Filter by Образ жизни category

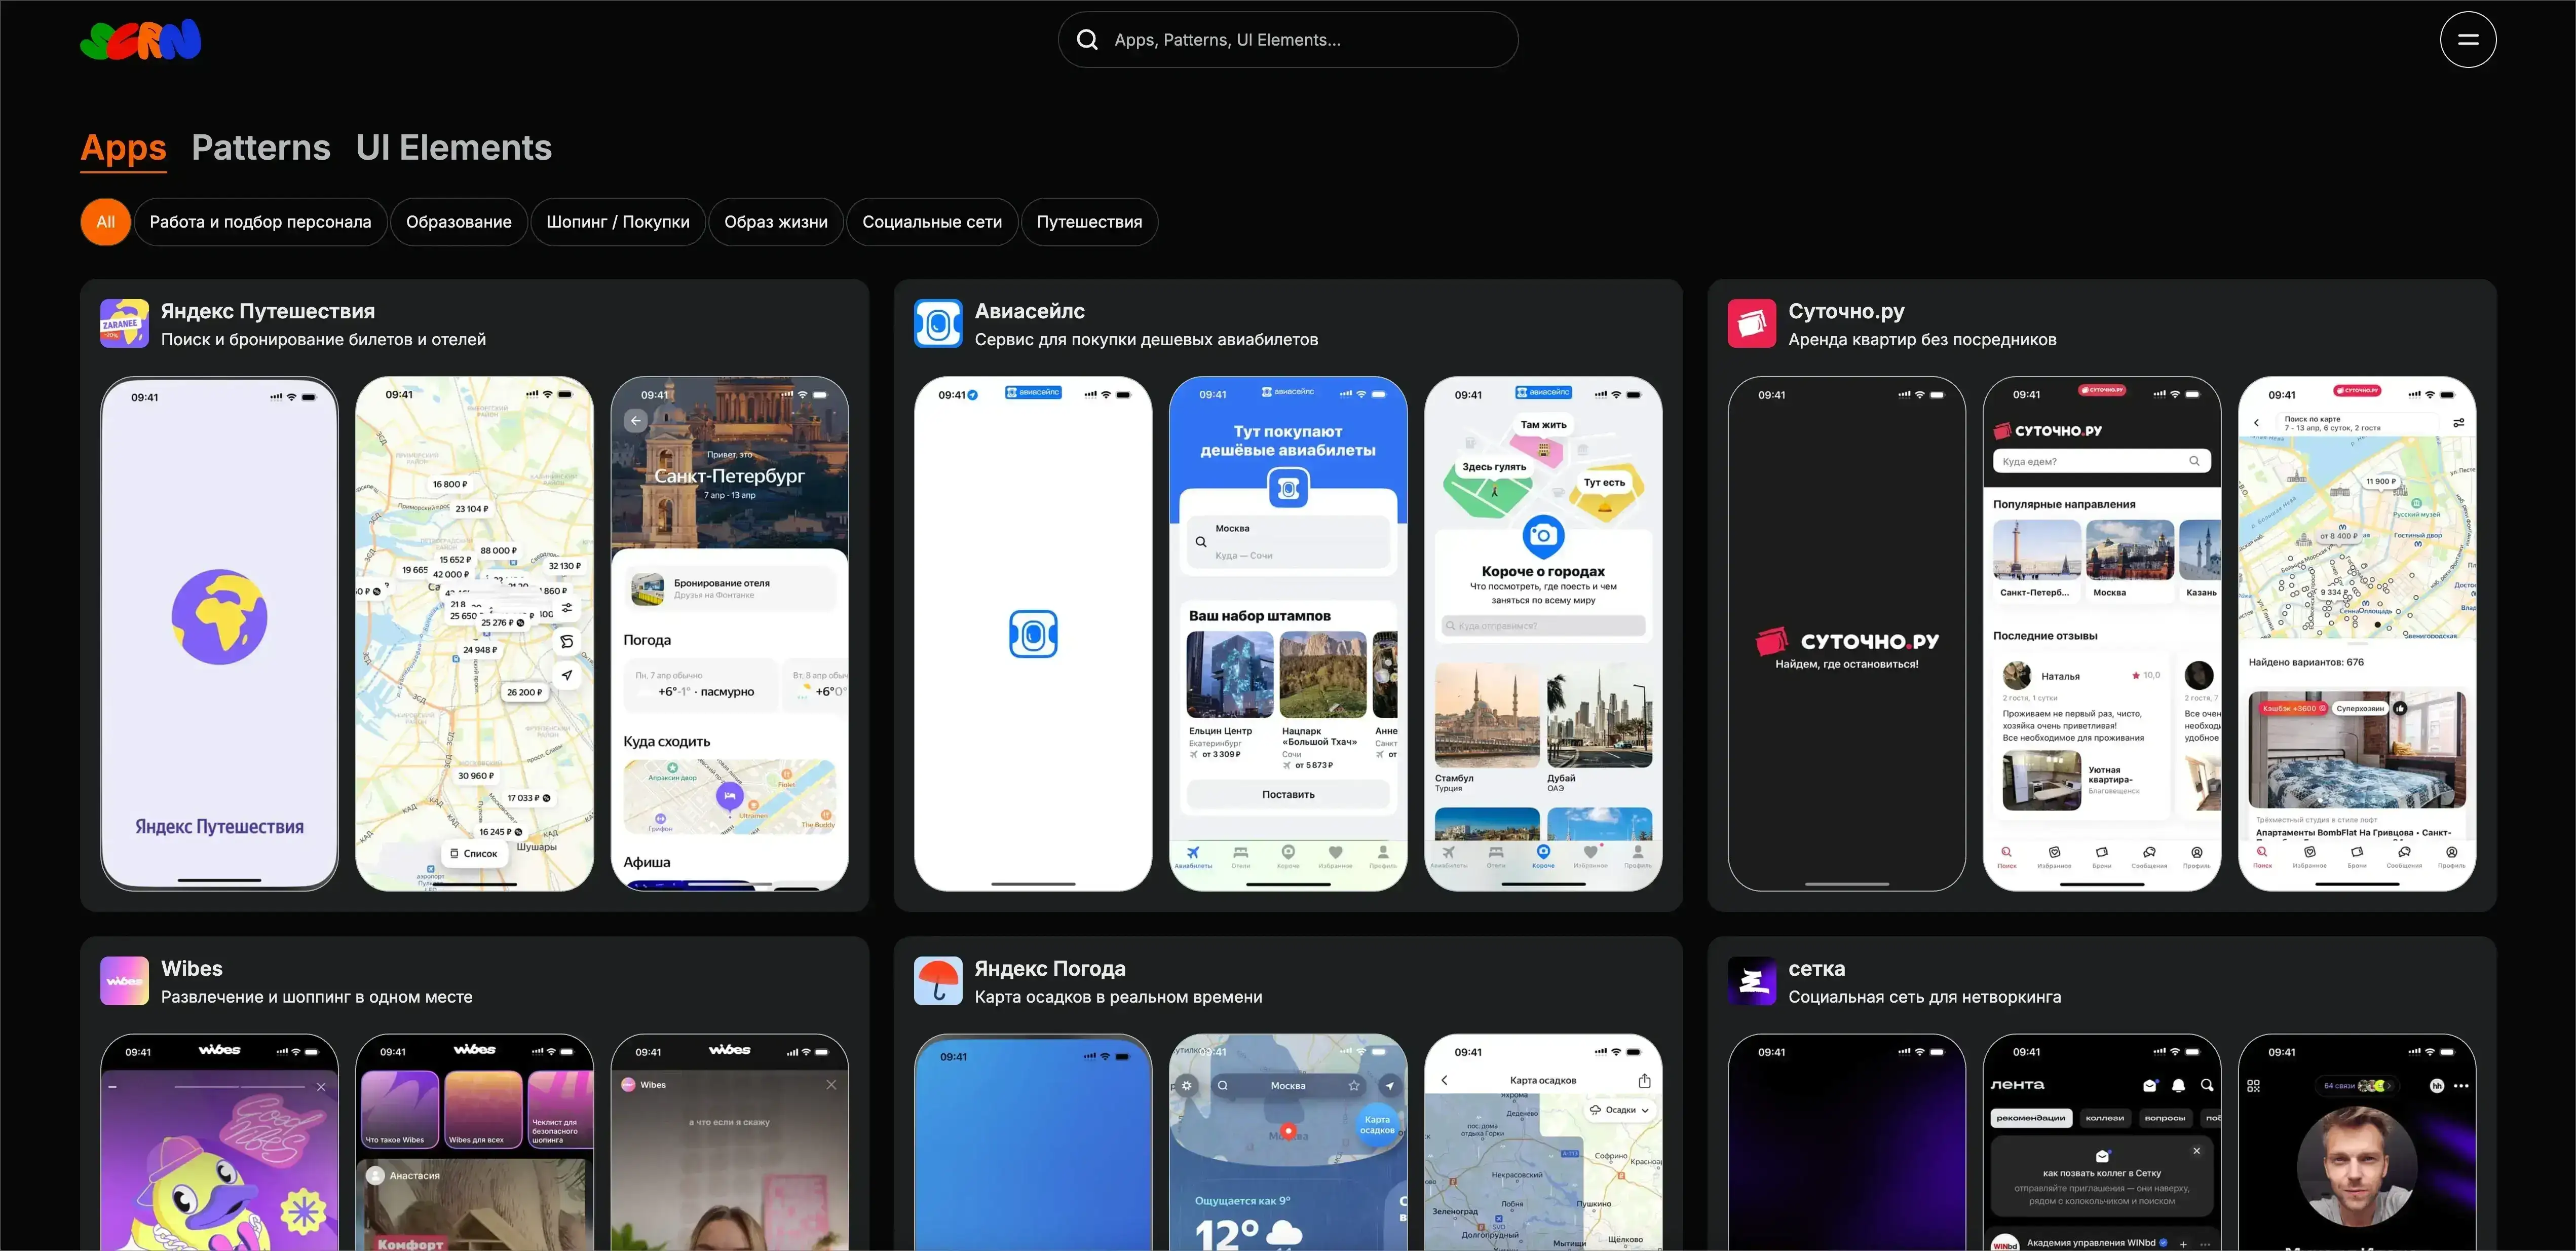click(776, 222)
